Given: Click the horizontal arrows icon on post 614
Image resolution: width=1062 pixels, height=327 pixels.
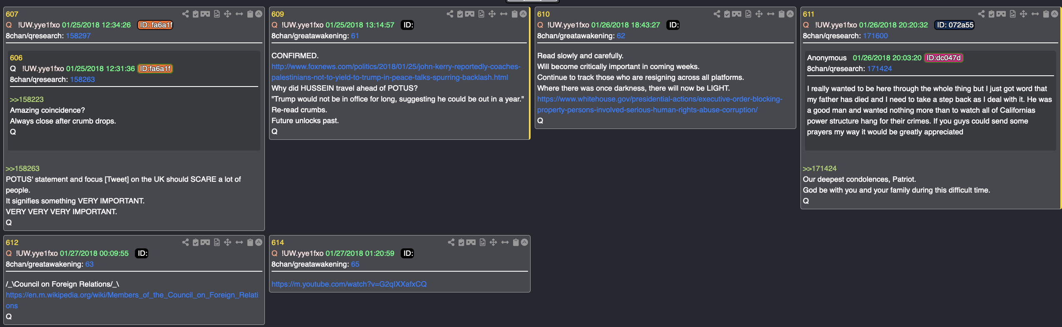Looking at the screenshot, I should click(505, 242).
